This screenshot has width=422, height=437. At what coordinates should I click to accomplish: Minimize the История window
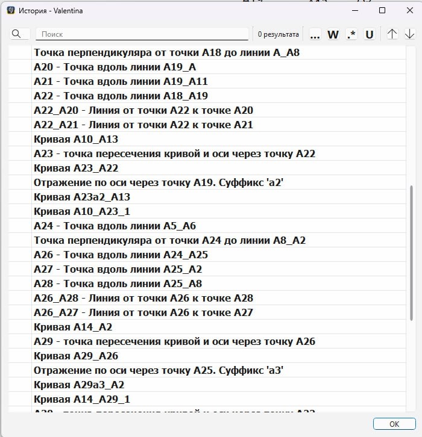coord(355,11)
